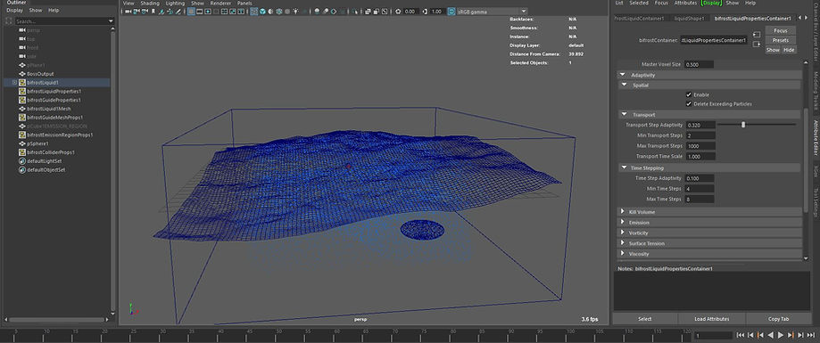
Task: Open the viewport Panels menu
Action: pyautogui.click(x=244, y=4)
